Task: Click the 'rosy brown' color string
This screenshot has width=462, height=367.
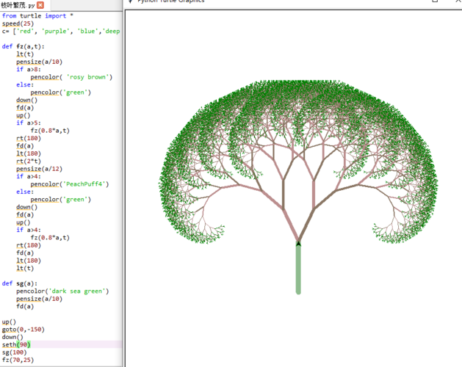Action: (88, 77)
